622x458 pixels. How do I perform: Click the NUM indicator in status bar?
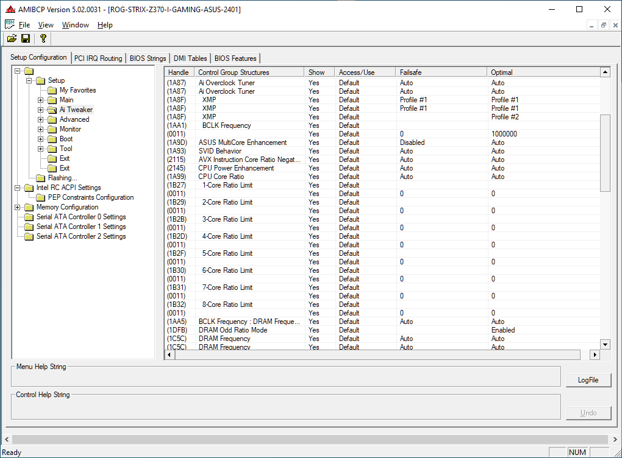(577, 453)
